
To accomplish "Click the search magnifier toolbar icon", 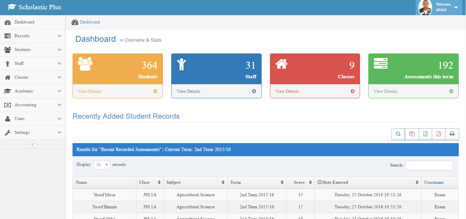I will coord(398,134).
